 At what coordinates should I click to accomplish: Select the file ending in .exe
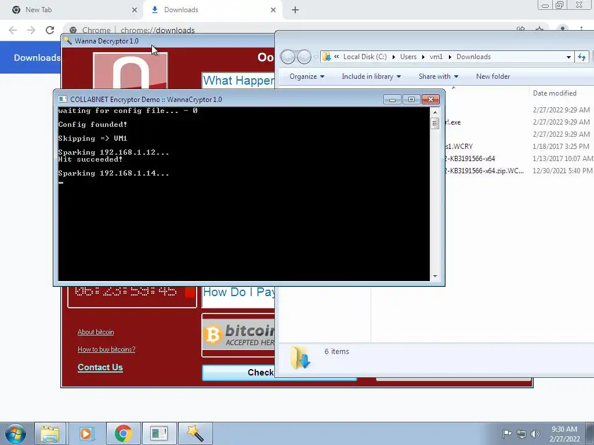tap(454, 122)
